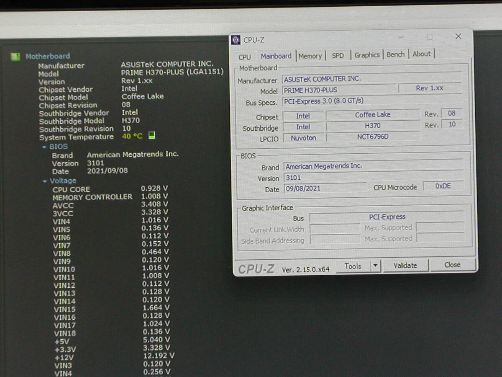Click the BIOS Version 3101 field in CPU-Z

(x=374, y=178)
